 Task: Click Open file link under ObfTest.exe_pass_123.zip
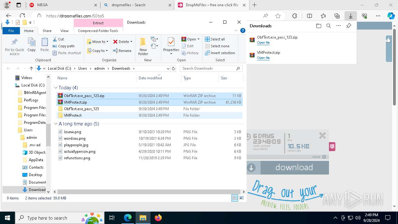pos(263,43)
